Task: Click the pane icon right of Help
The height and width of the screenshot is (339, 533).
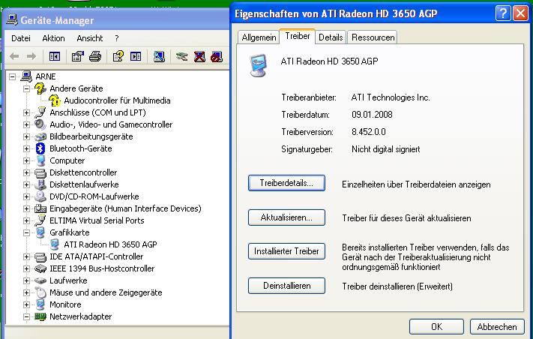Action: point(136,56)
